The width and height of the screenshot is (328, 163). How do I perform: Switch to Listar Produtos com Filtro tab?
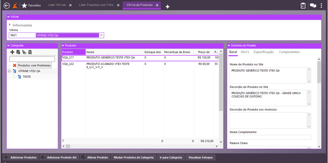(x=96, y=5)
